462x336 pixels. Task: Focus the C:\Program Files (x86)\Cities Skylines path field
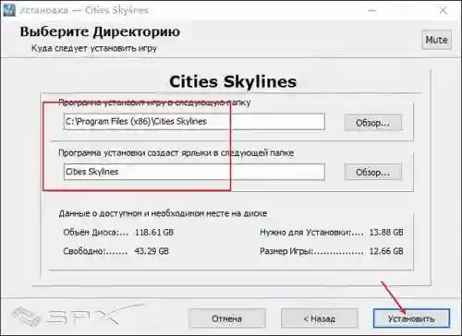coord(194,122)
